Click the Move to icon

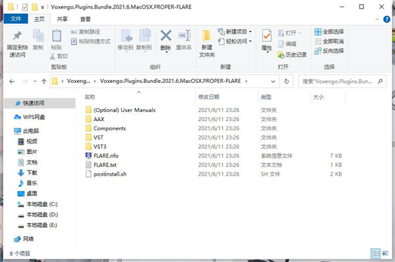[x=126, y=36]
